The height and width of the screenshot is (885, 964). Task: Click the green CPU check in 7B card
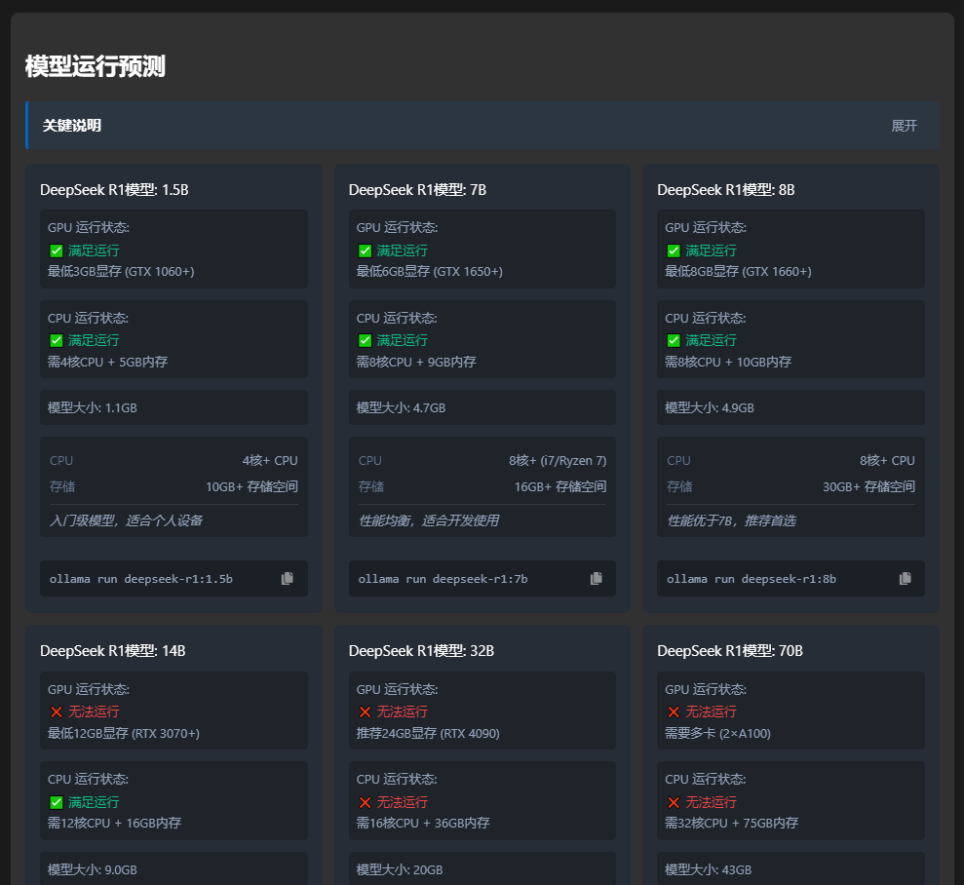click(365, 340)
